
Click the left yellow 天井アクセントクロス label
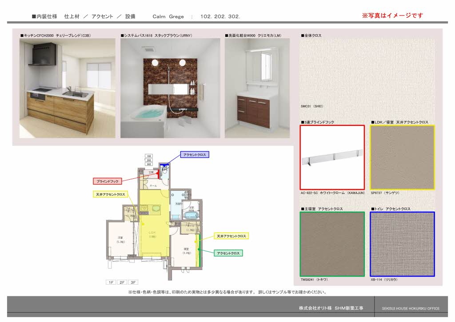(x=111, y=194)
